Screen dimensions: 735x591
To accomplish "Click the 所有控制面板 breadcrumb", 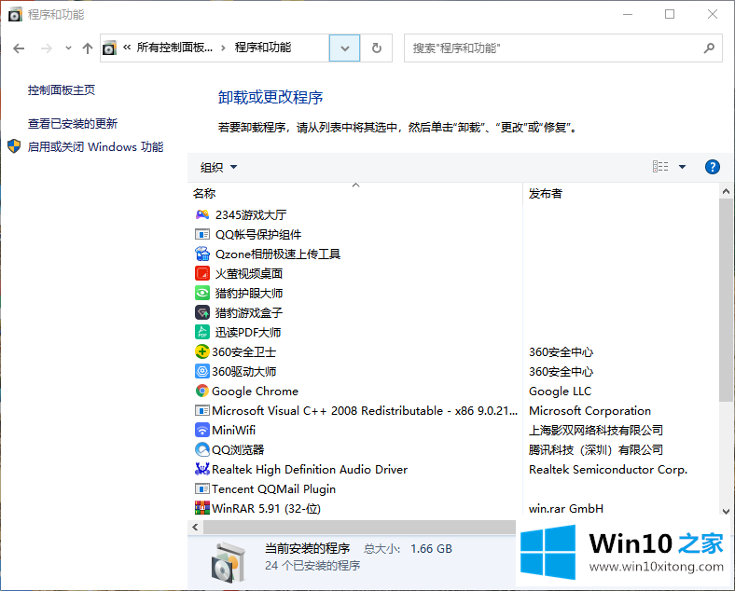I will tap(174, 48).
